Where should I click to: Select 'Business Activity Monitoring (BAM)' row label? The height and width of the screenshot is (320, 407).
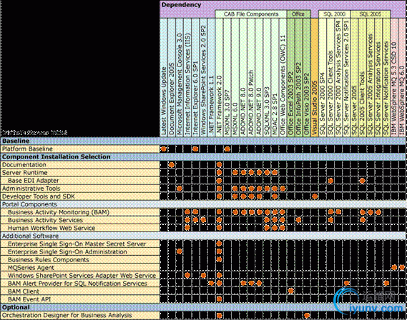59,212
